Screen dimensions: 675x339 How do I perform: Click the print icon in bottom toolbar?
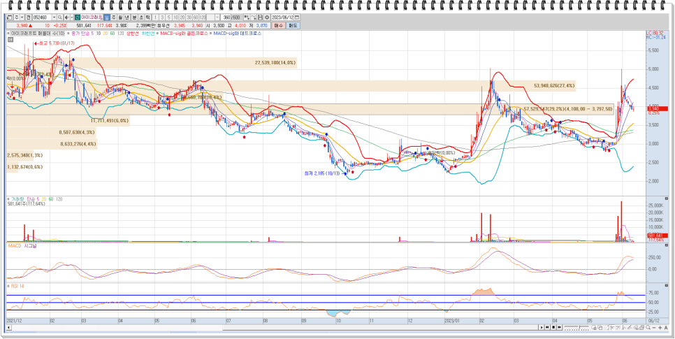click(x=642, y=328)
